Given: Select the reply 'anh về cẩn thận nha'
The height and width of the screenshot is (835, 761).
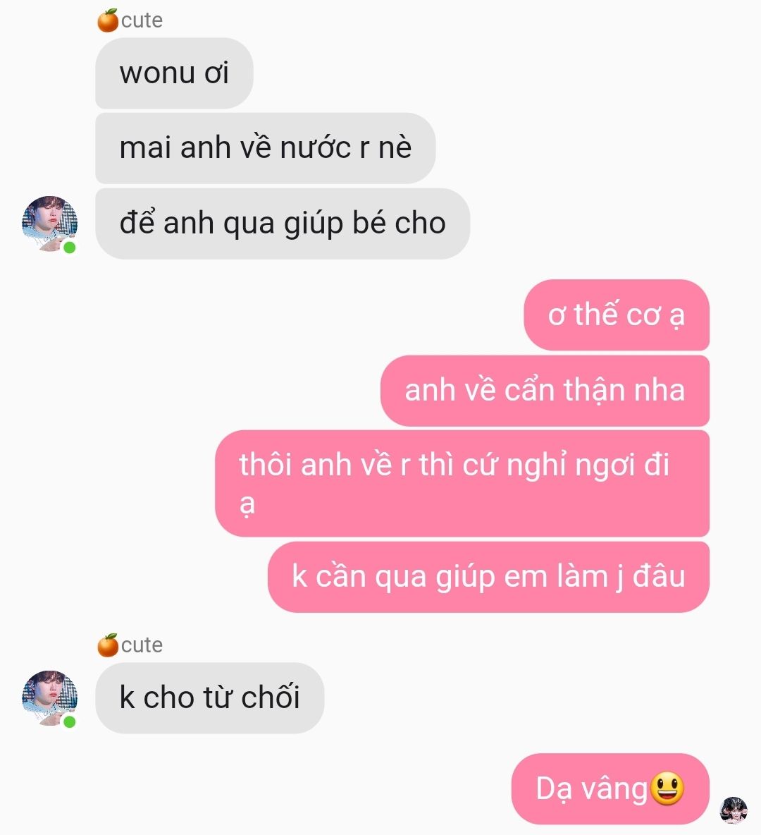Looking at the screenshot, I should (x=545, y=390).
